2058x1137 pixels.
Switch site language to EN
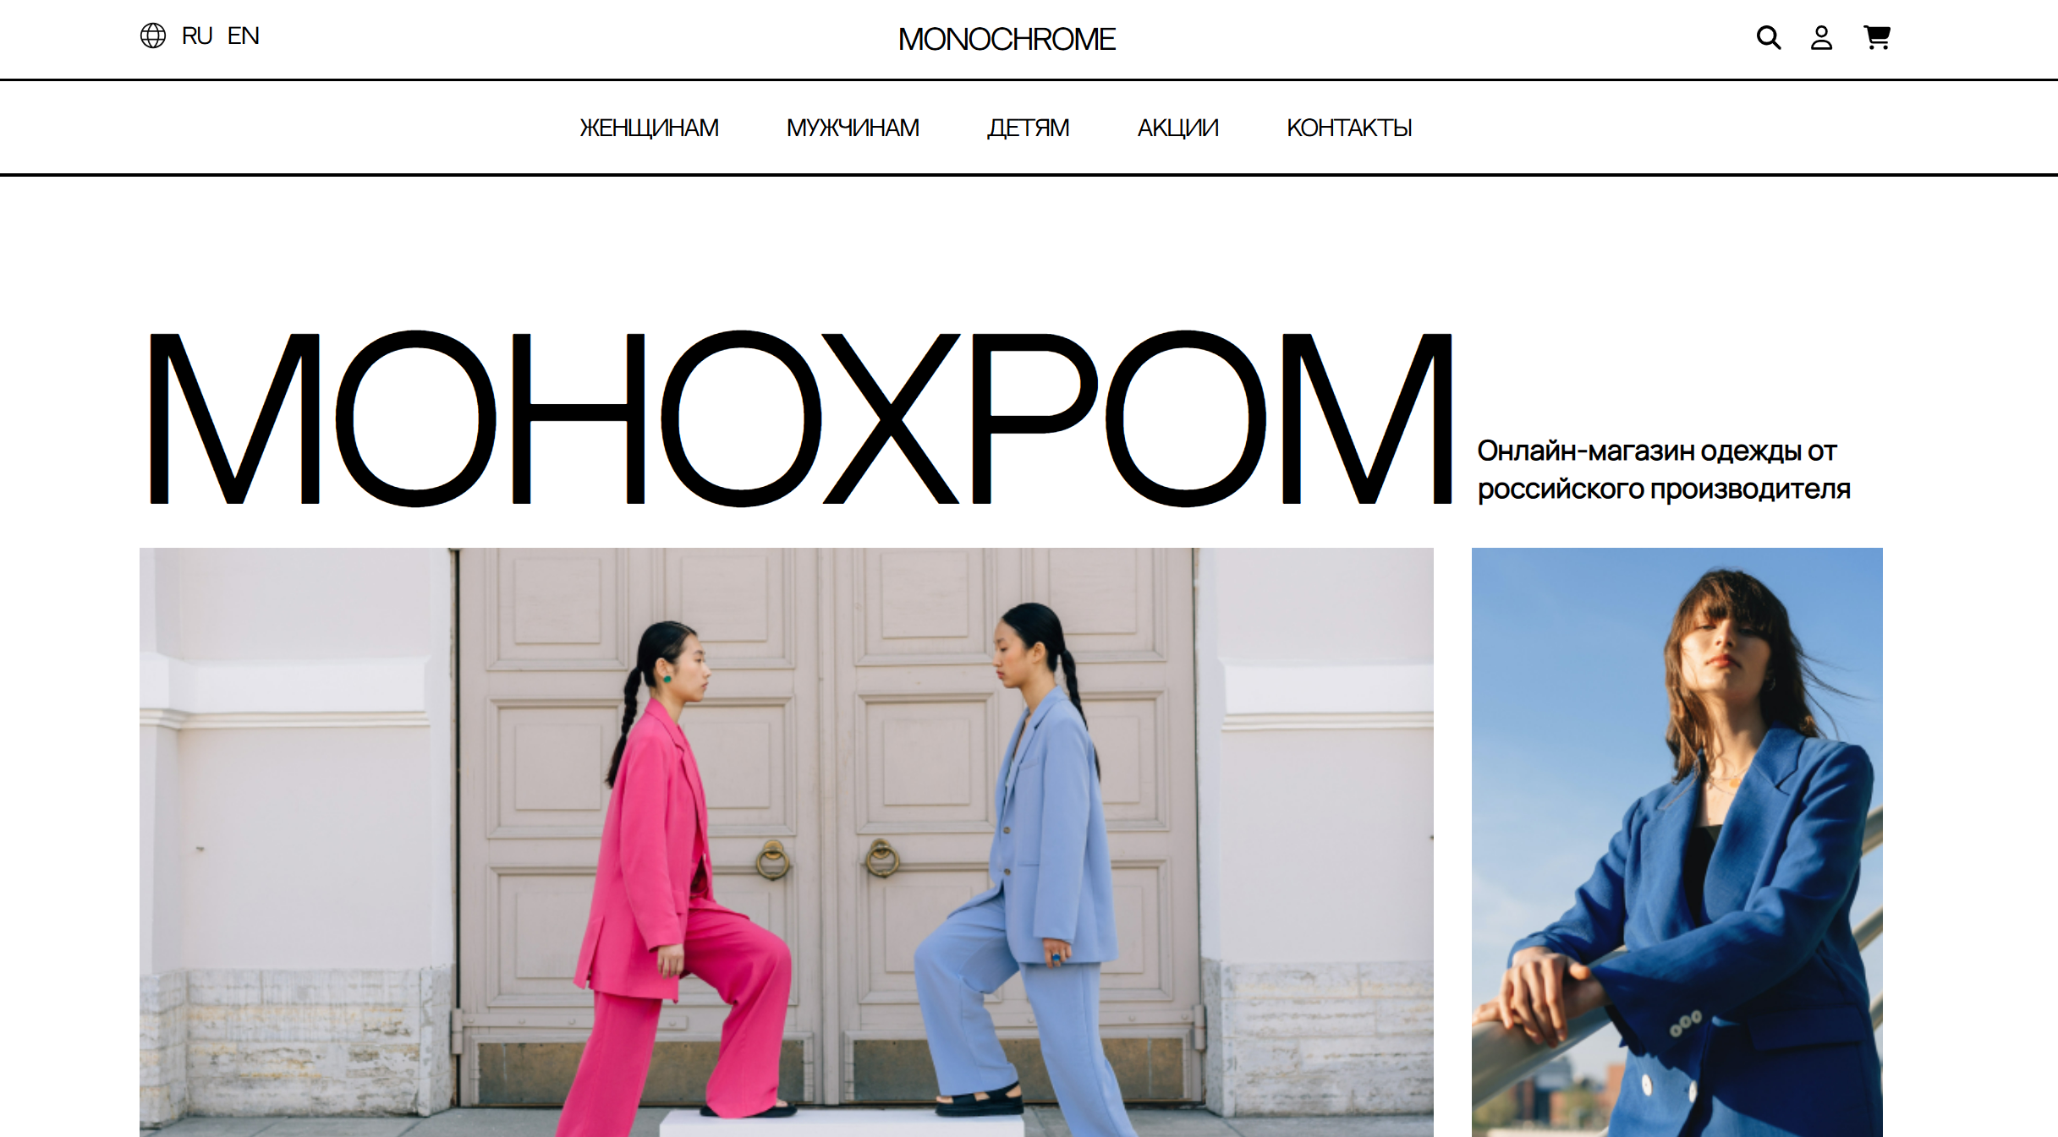click(x=243, y=36)
